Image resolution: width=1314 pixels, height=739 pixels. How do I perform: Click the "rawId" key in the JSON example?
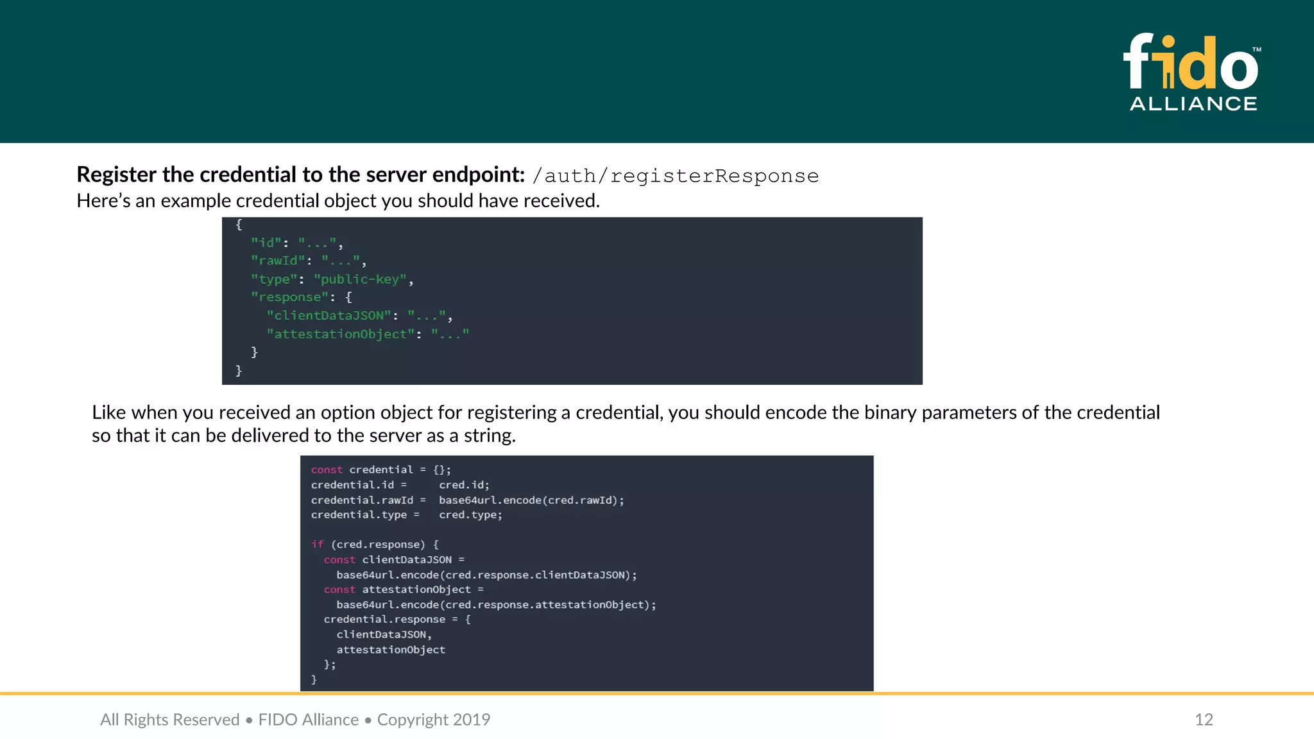coord(278,260)
